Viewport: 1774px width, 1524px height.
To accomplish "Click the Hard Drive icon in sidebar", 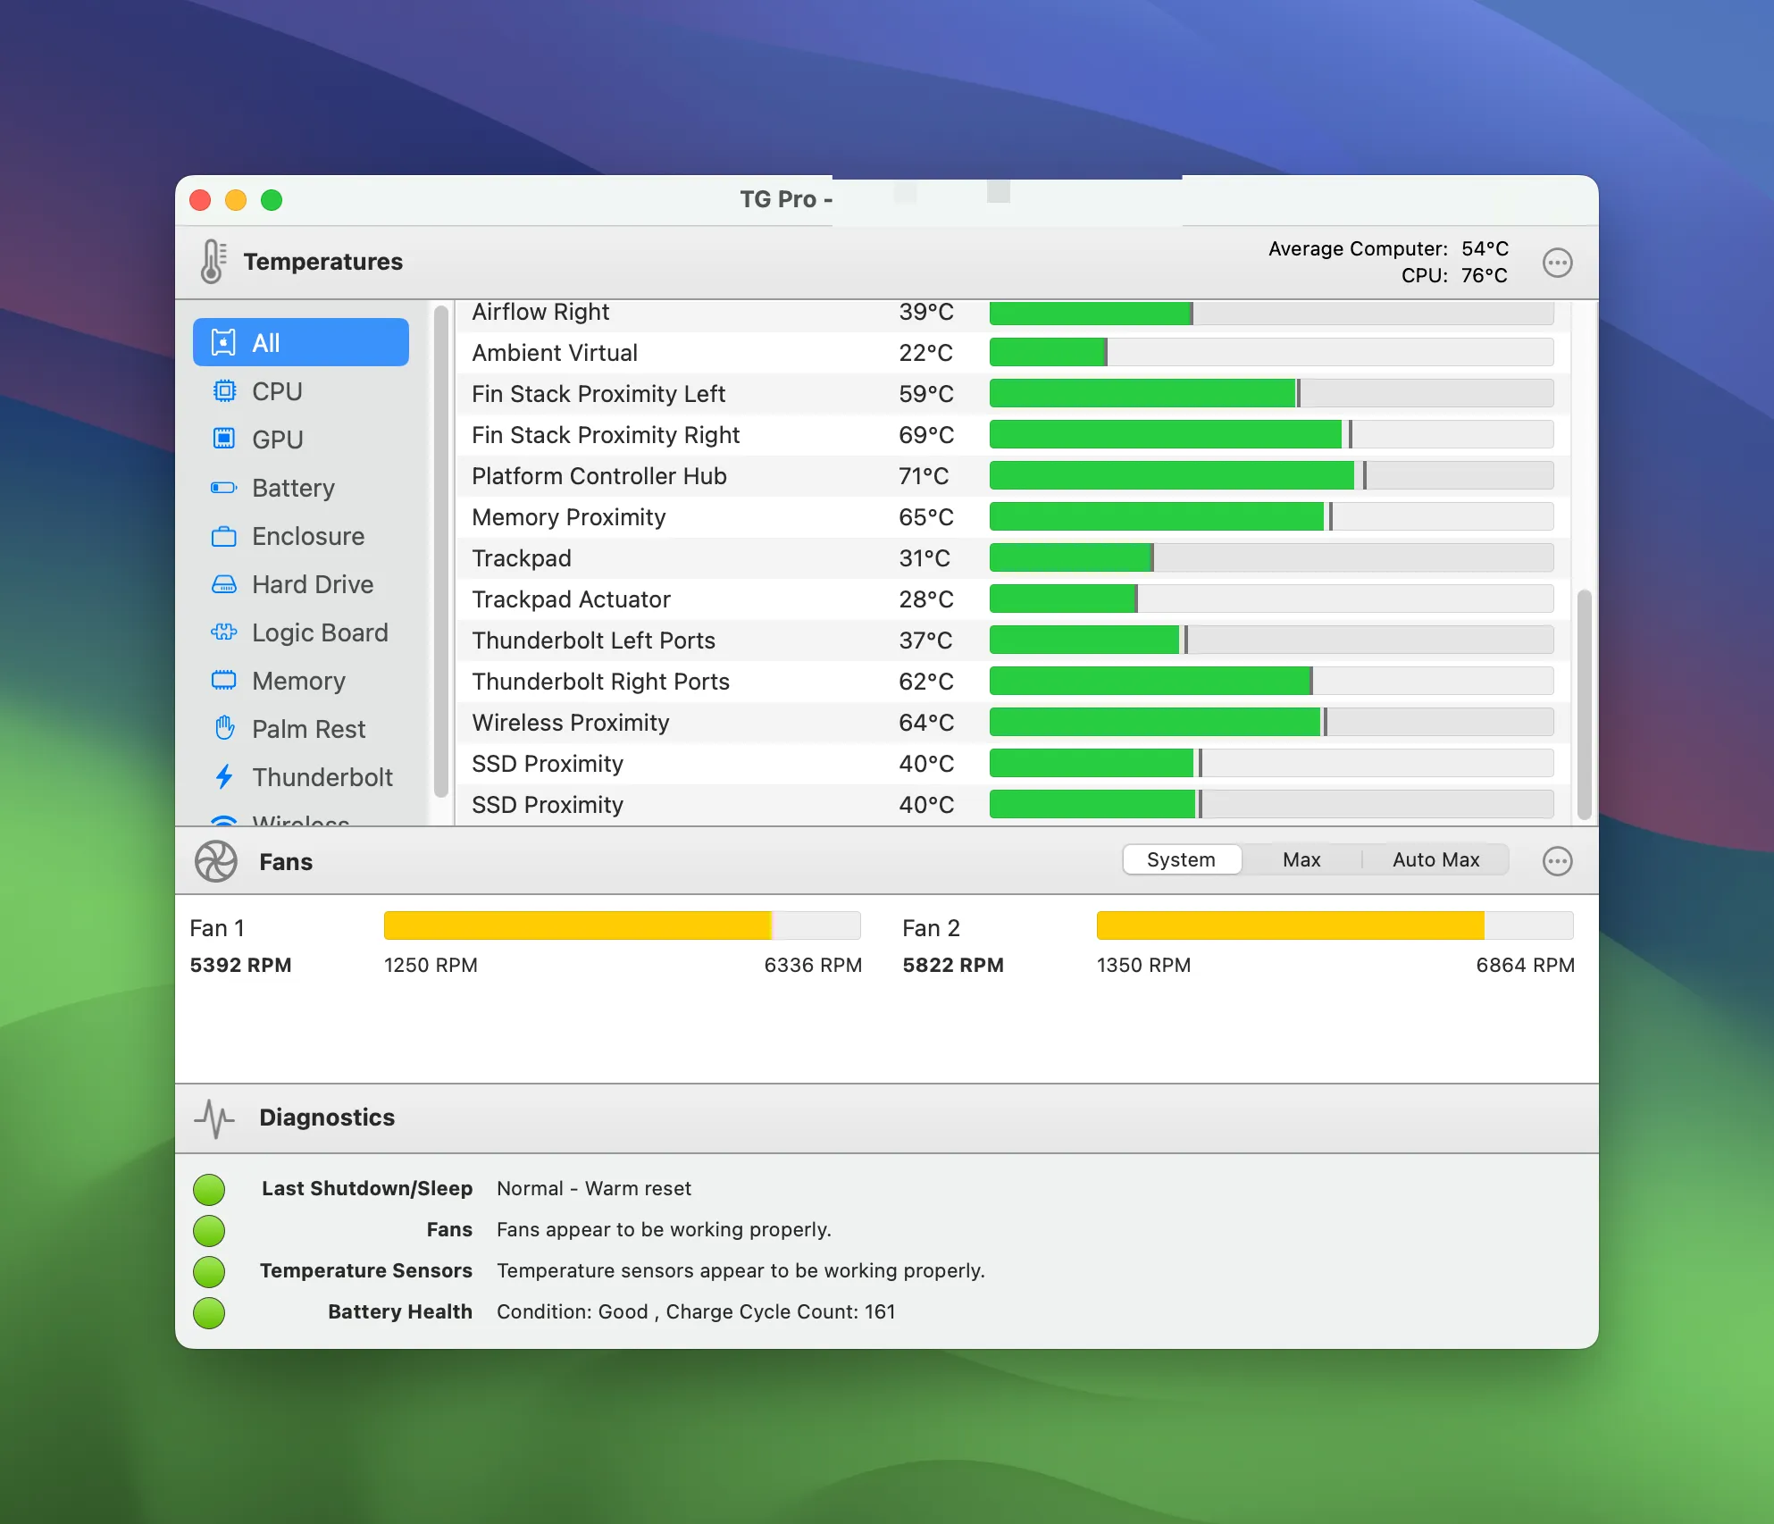I will [x=225, y=584].
